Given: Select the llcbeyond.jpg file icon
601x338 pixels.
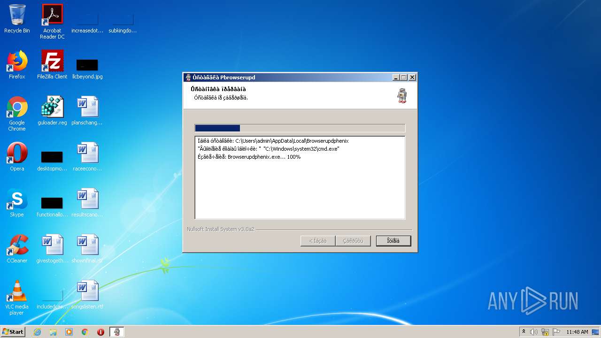Looking at the screenshot, I should [87, 69].
